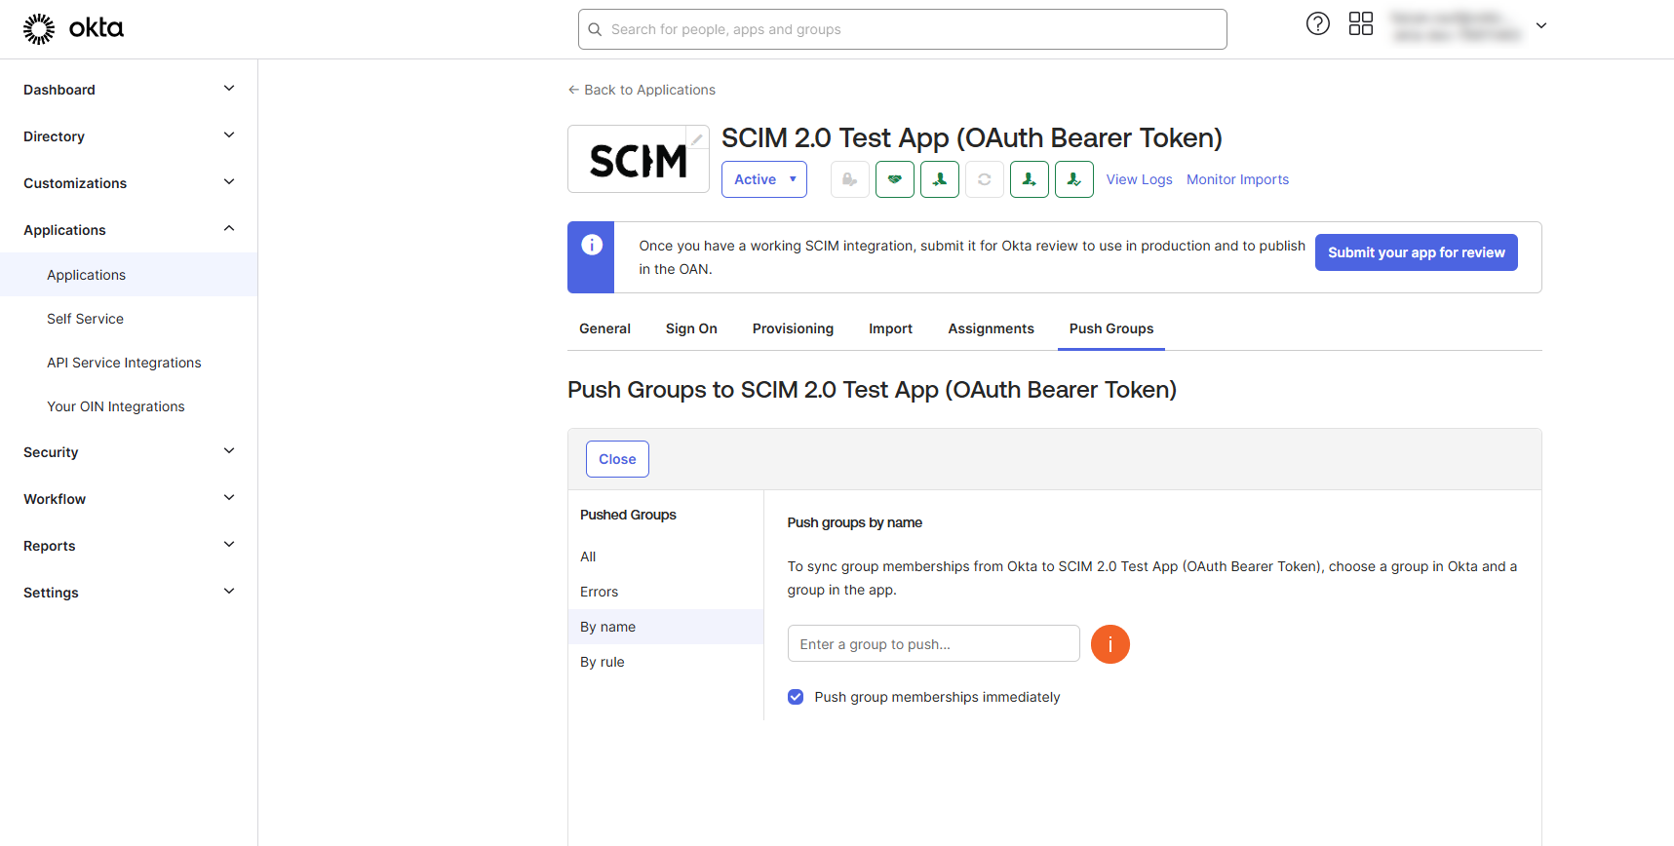Collapse the Applications sidebar section

tap(129, 230)
